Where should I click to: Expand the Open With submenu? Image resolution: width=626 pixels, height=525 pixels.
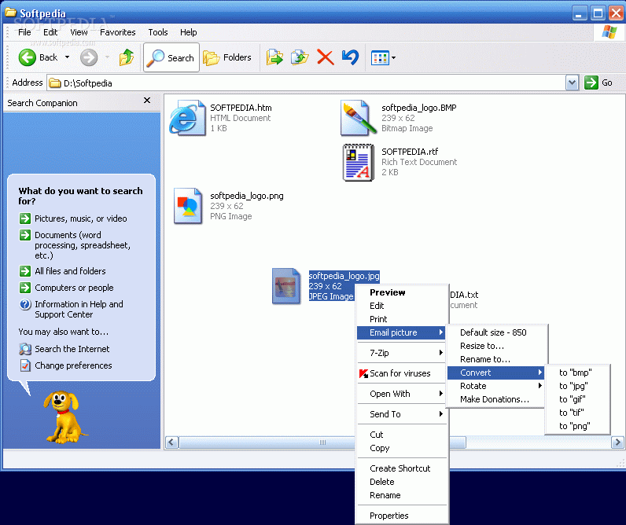tap(402, 395)
